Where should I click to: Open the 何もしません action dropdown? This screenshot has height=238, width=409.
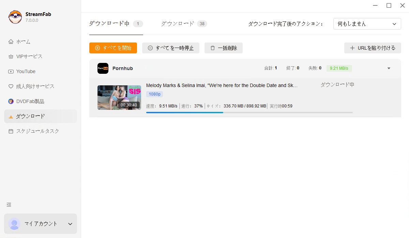tap(367, 24)
